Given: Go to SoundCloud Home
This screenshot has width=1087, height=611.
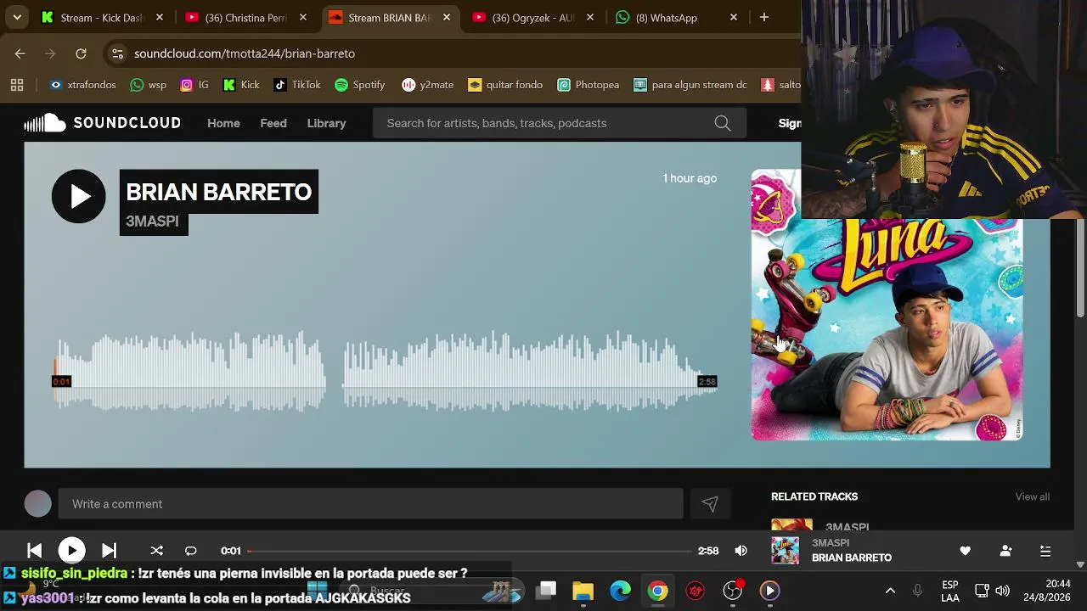Looking at the screenshot, I should (223, 123).
